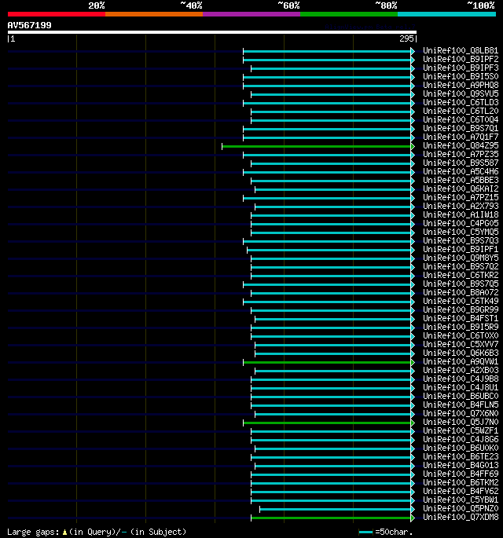Open the UniRef100_A7Q1F7 label
The image size is (503, 538).
point(461,137)
